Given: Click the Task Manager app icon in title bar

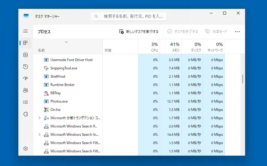Looking at the screenshot, I should point(26,16).
